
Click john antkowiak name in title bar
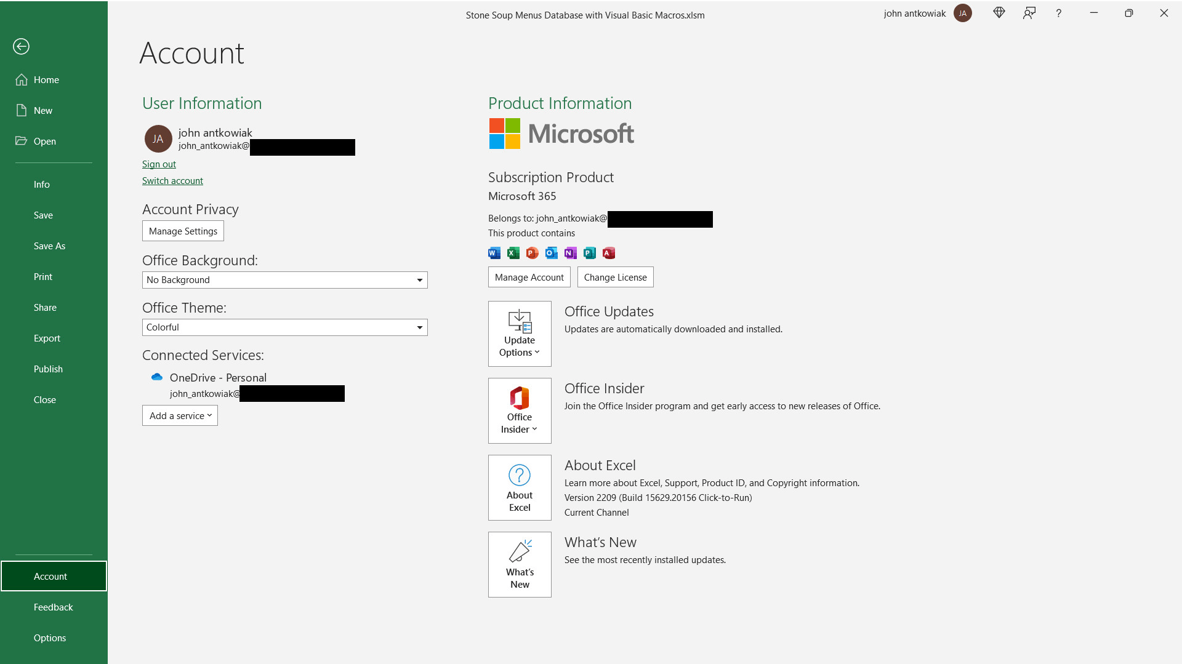tap(915, 14)
